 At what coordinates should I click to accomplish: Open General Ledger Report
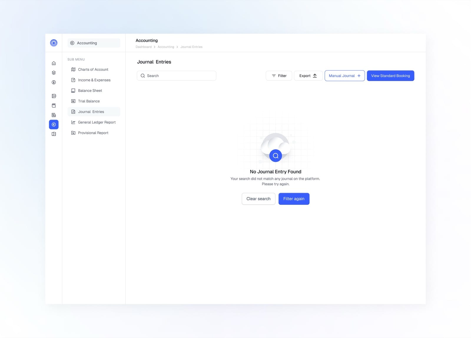click(x=94, y=122)
